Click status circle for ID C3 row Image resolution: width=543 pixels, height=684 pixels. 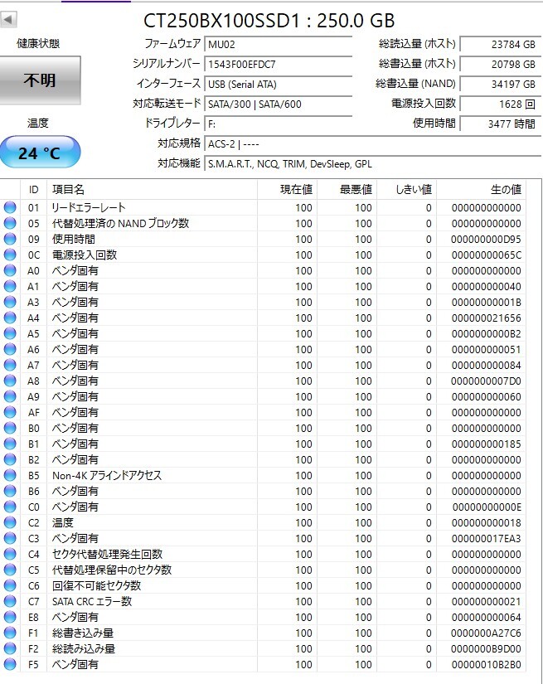(x=10, y=538)
